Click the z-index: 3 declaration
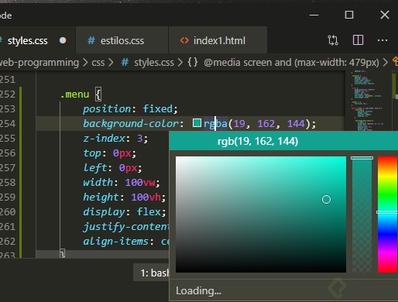 115,139
